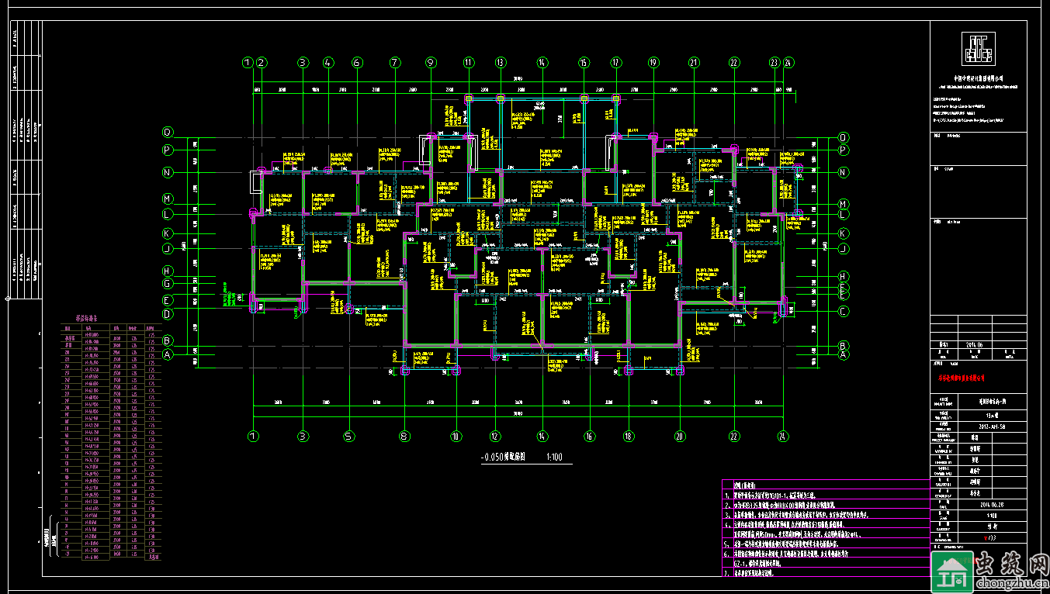Image resolution: width=1050 pixels, height=594 pixels.
Task: Click axis bubble number 11
Action: [x=469, y=63]
